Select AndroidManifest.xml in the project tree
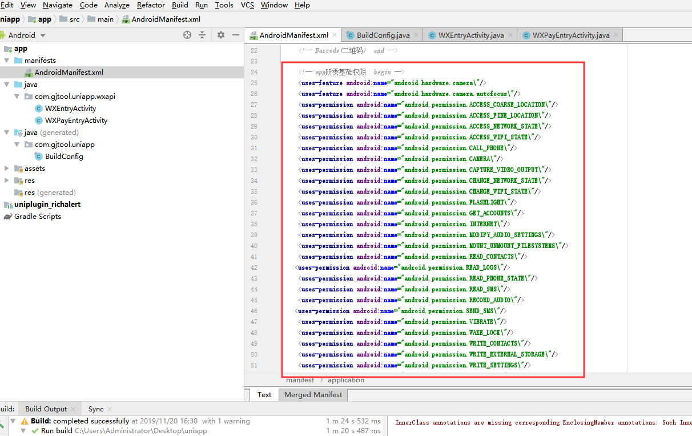692x436 pixels. [122, 73]
